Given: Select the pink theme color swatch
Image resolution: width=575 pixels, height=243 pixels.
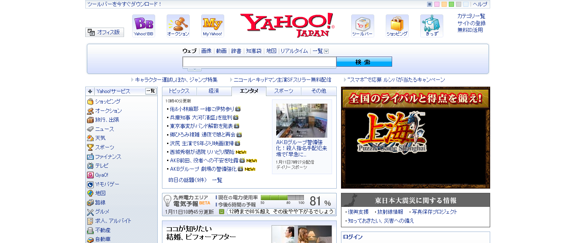Looking at the screenshot, I should 437,4.
